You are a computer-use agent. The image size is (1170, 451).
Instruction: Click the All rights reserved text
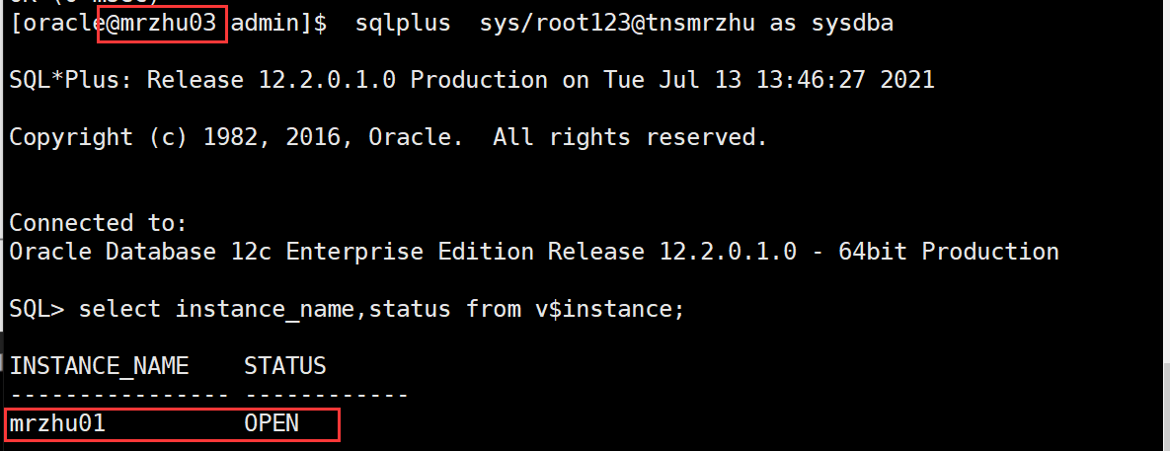[x=630, y=137]
